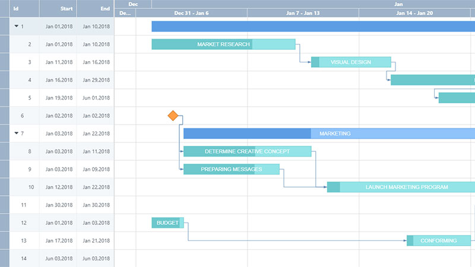This screenshot has height=267, width=475.
Task: Select the Determine Creative Concept bar
Action: (x=247, y=151)
